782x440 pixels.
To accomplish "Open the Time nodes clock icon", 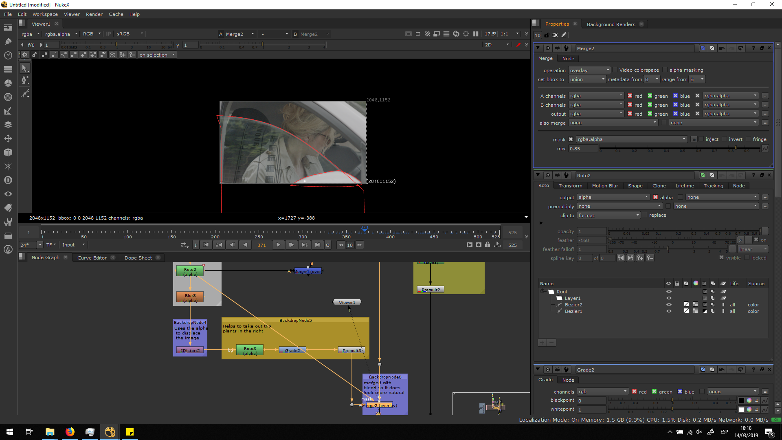I will [8, 55].
